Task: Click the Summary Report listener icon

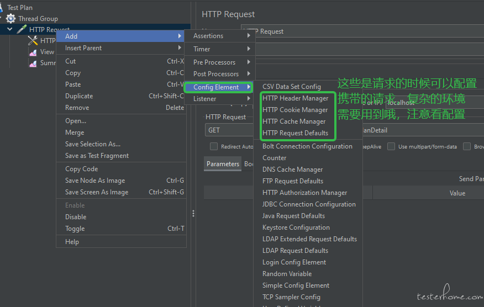Action: click(33, 63)
